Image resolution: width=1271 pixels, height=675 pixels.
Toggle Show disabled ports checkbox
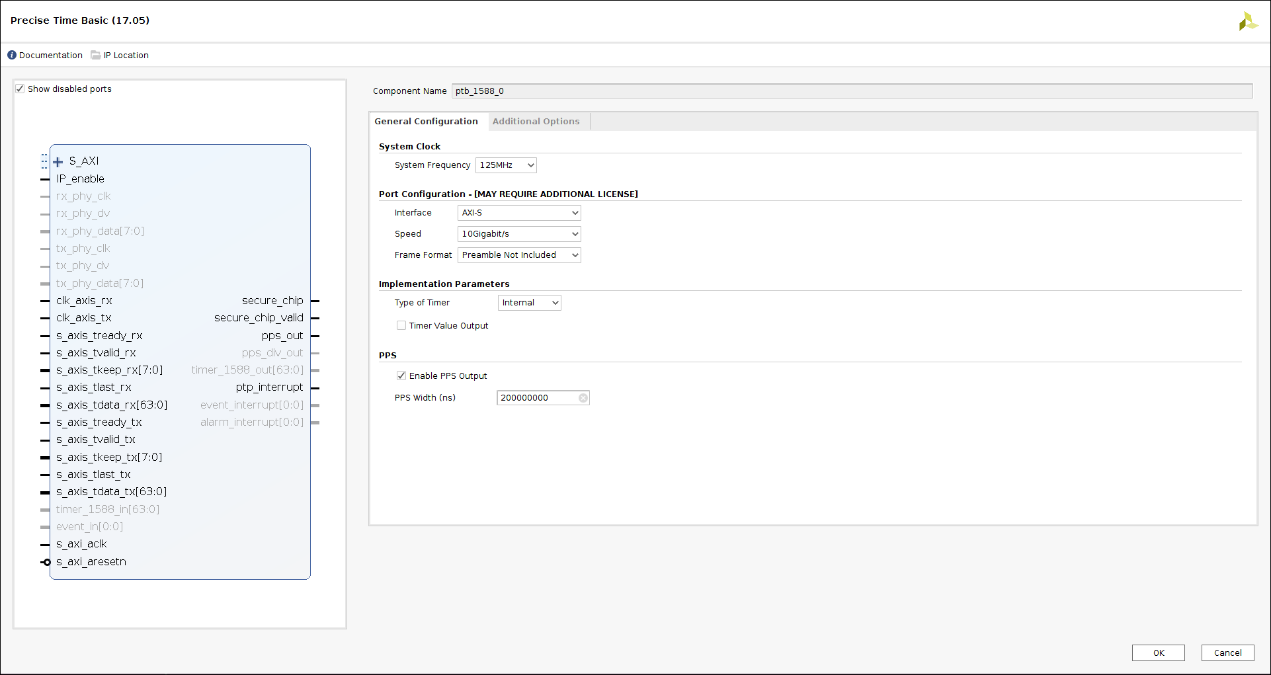click(x=20, y=89)
